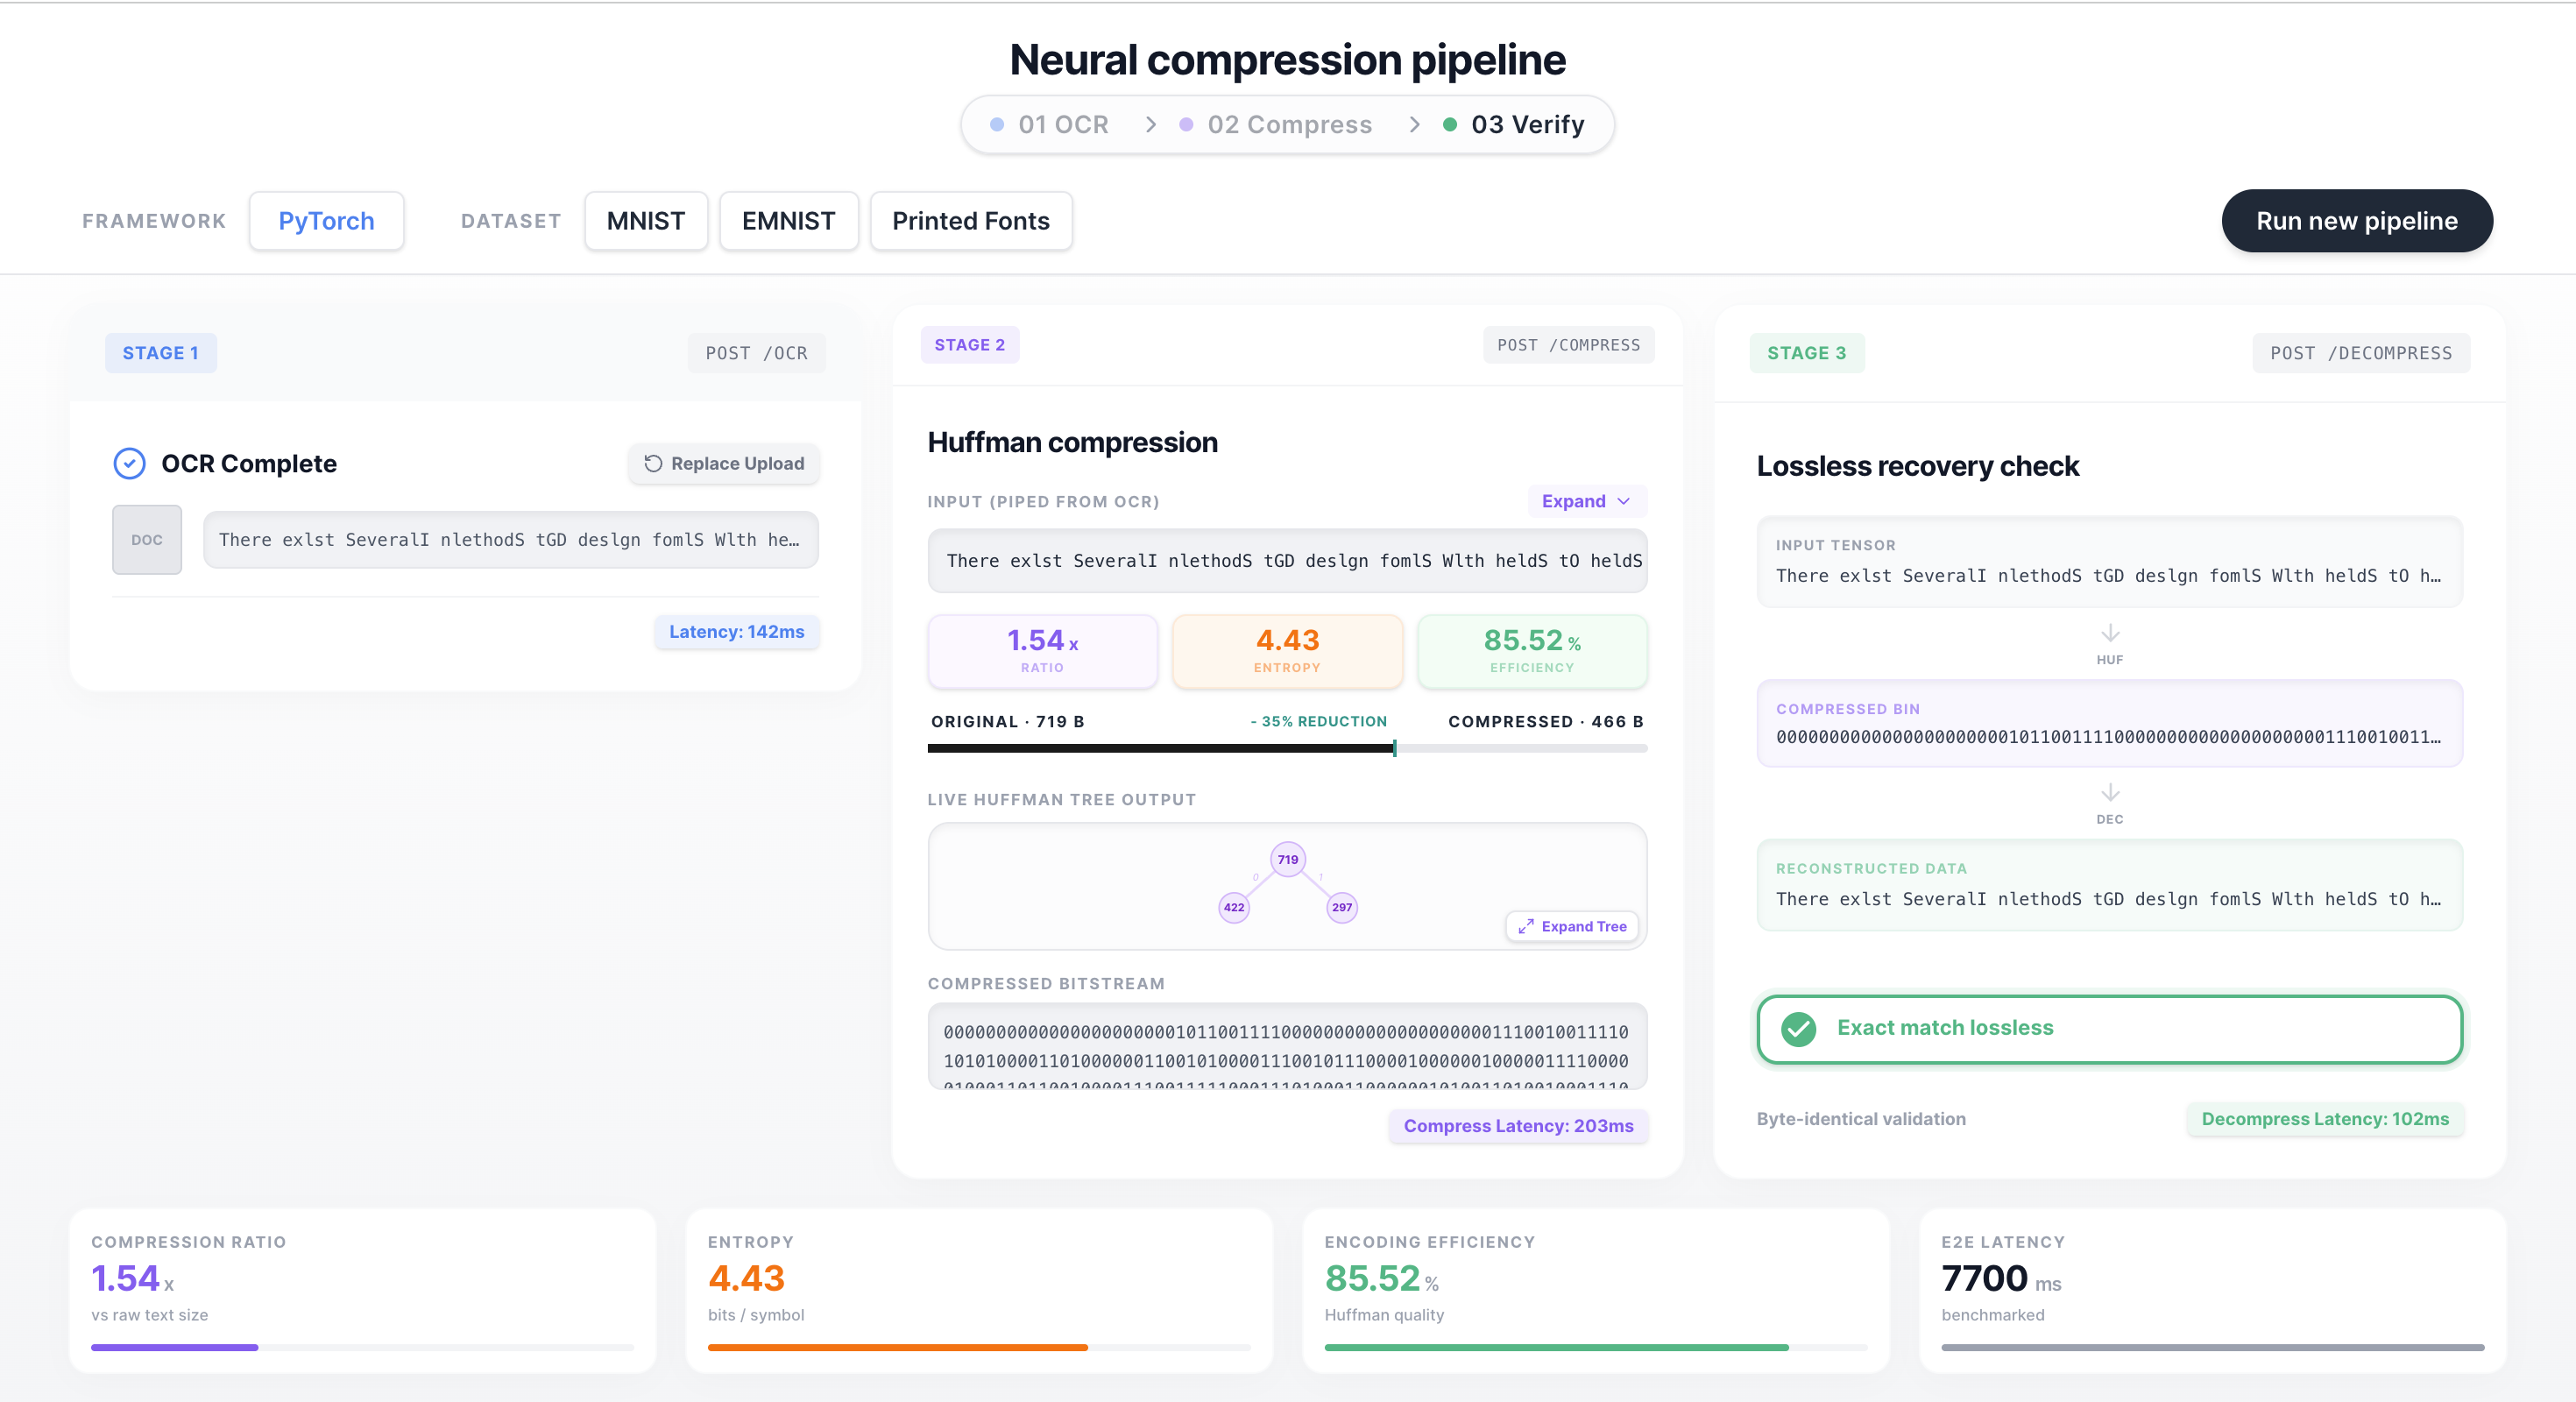
Task: Click the 297 Huffman tree node
Action: tap(1341, 907)
